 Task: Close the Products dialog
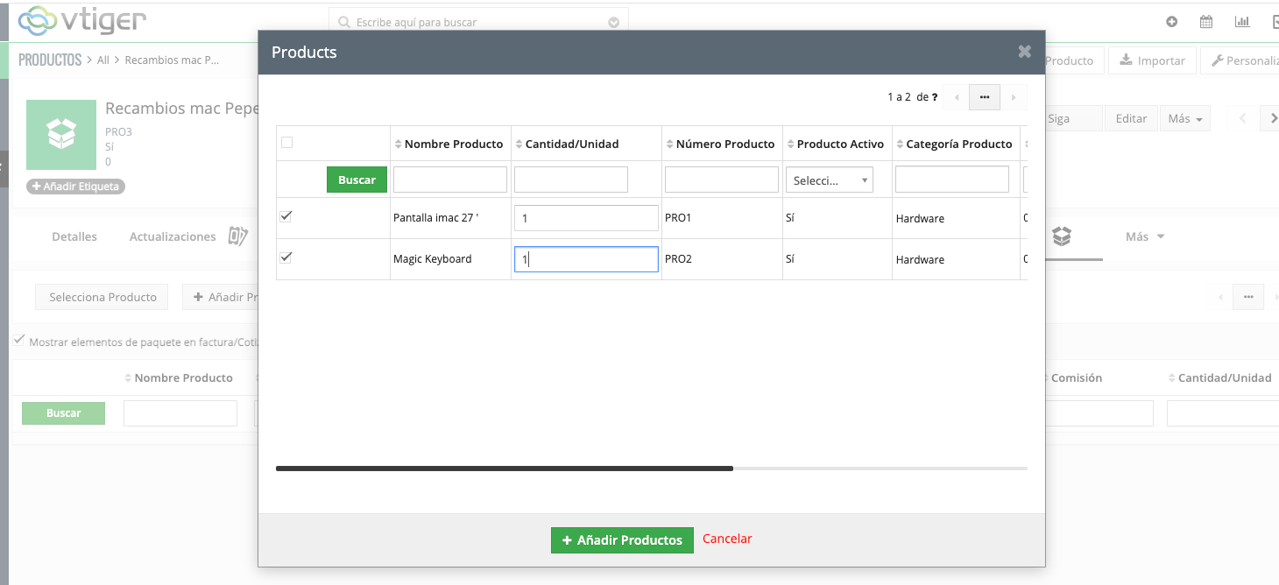1024,52
